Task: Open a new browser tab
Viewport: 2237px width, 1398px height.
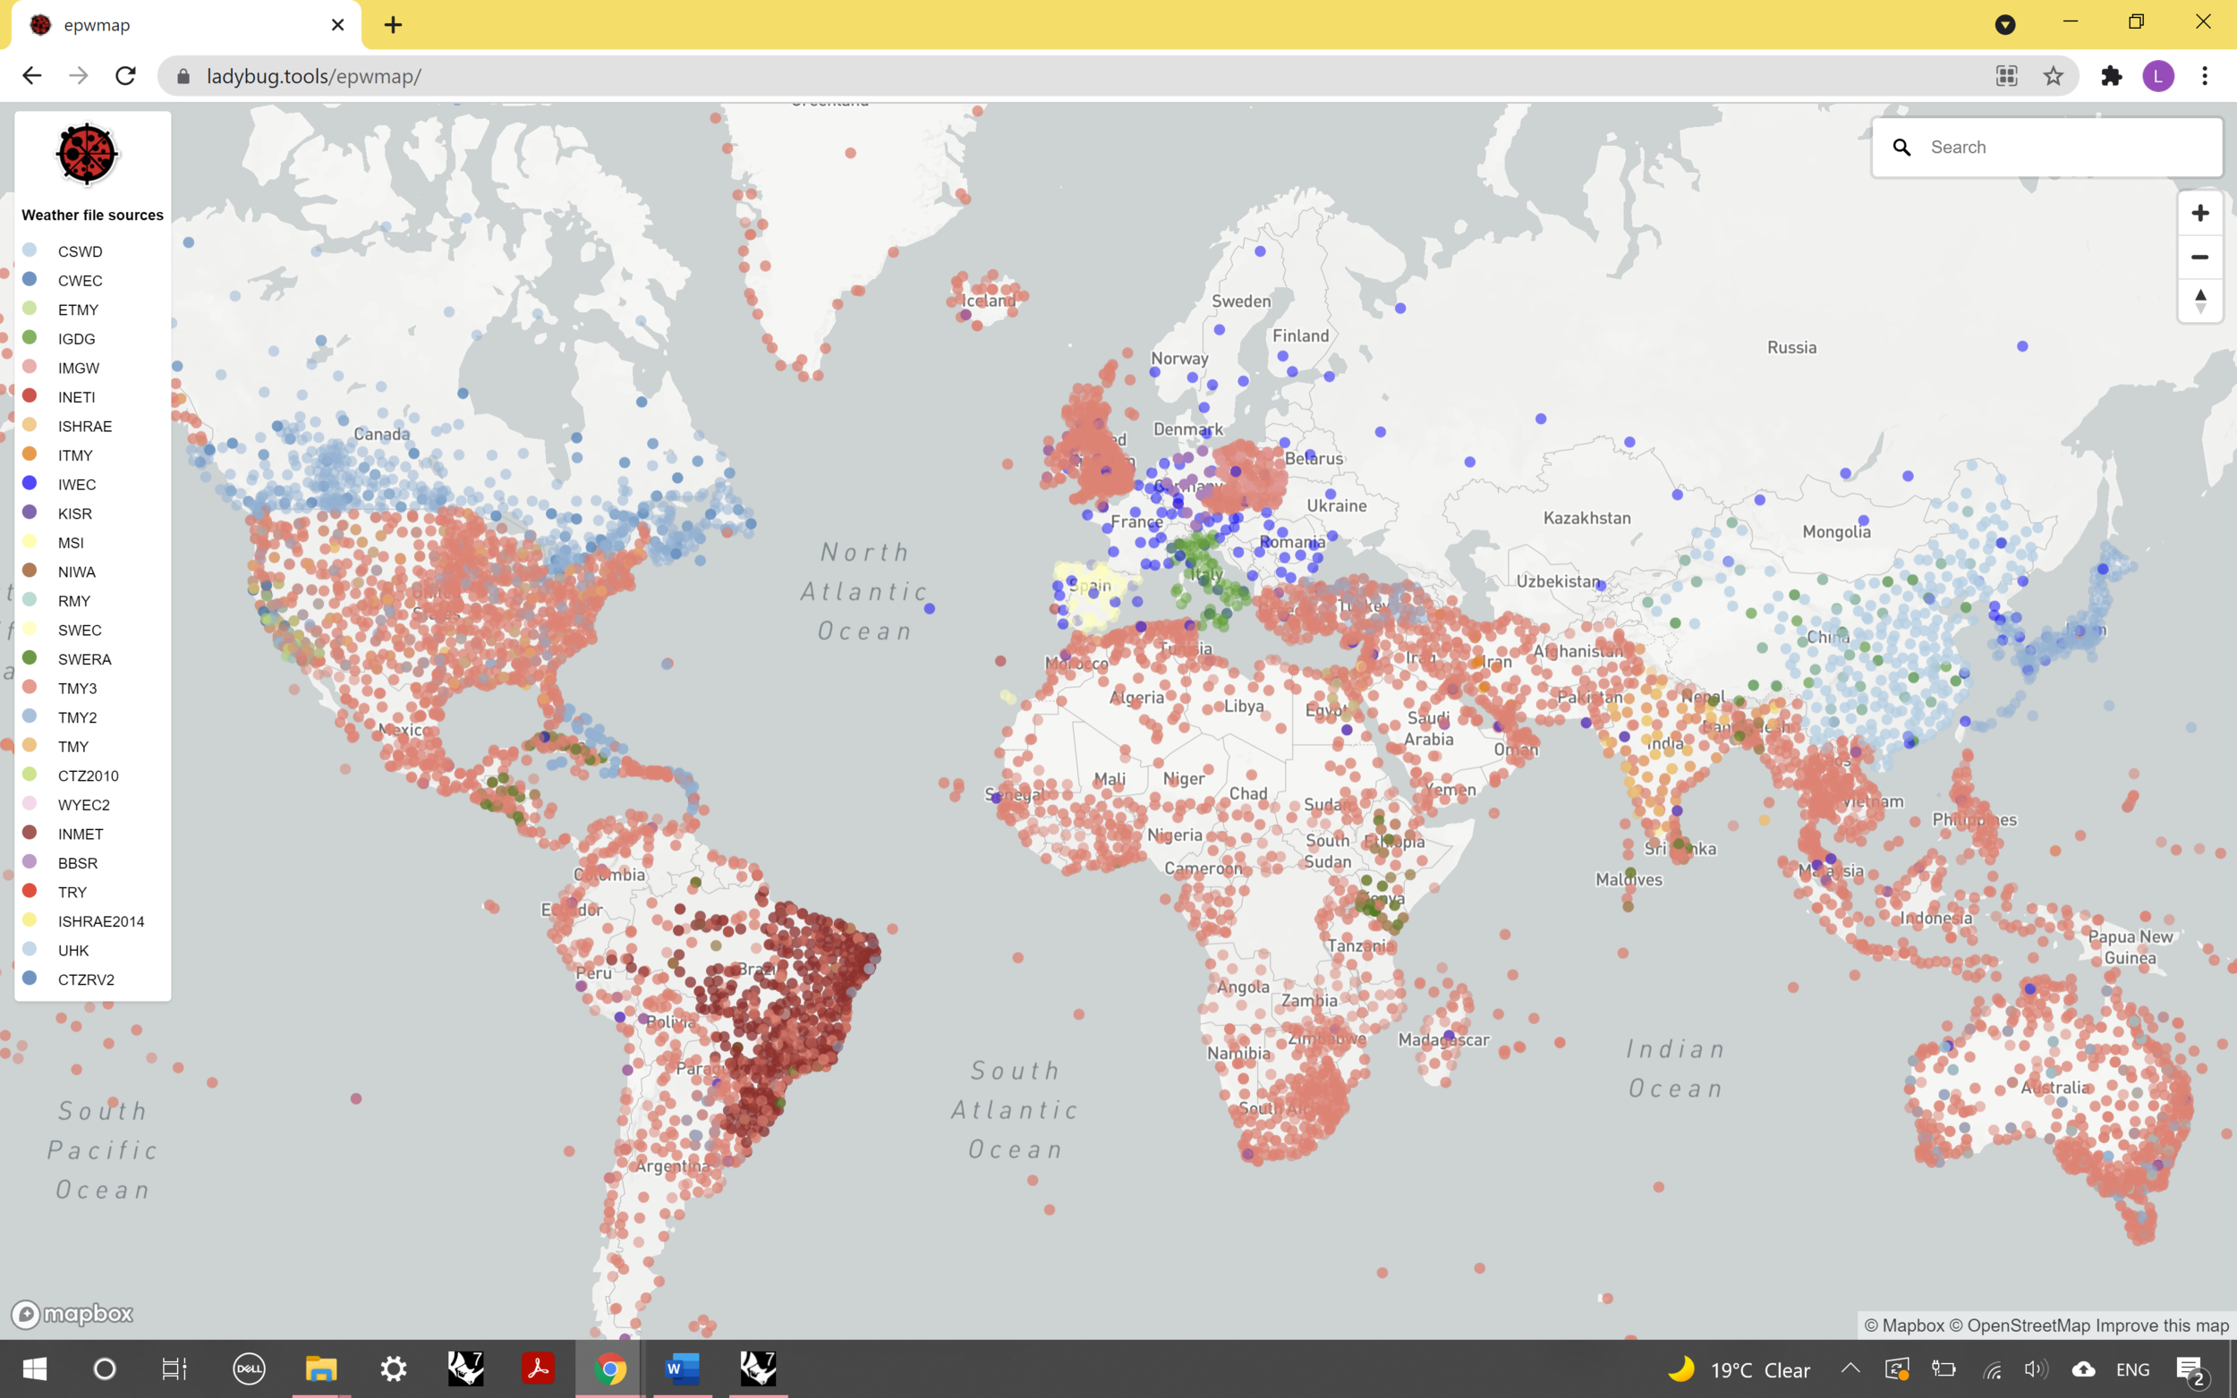Action: click(393, 25)
